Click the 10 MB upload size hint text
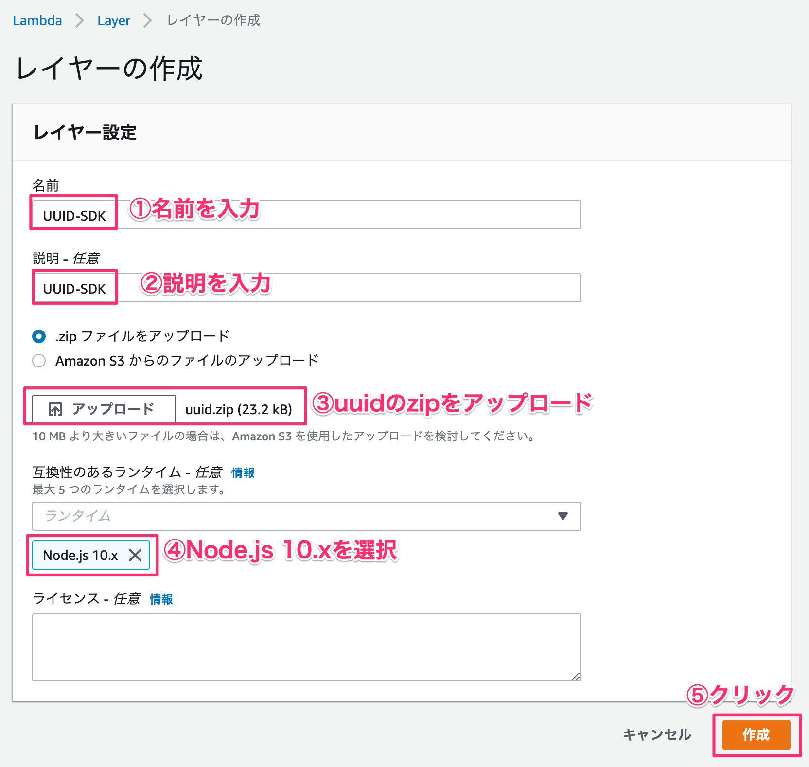The height and width of the screenshot is (767, 809). click(x=283, y=436)
